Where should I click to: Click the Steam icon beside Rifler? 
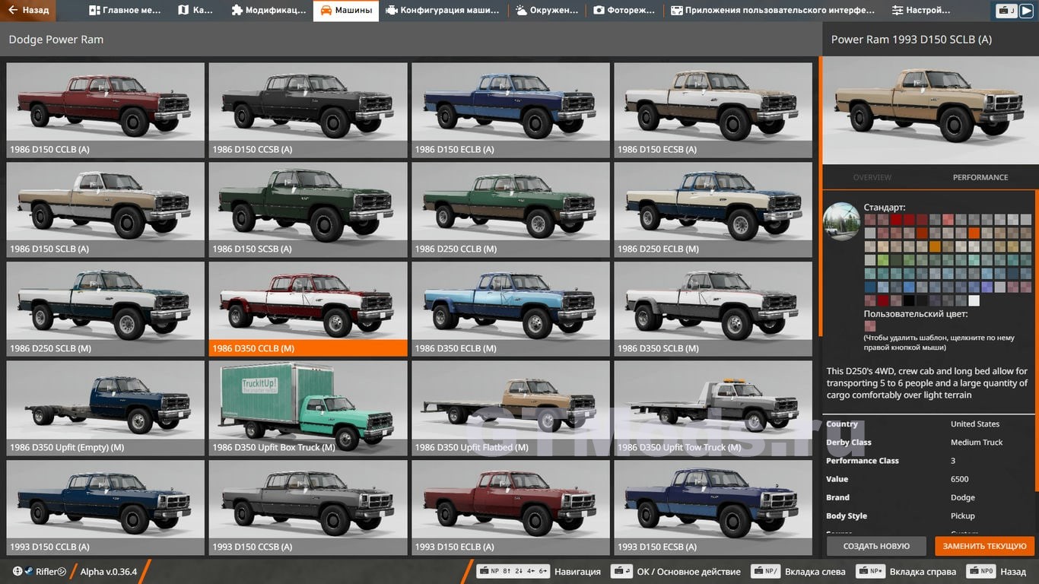coord(28,572)
